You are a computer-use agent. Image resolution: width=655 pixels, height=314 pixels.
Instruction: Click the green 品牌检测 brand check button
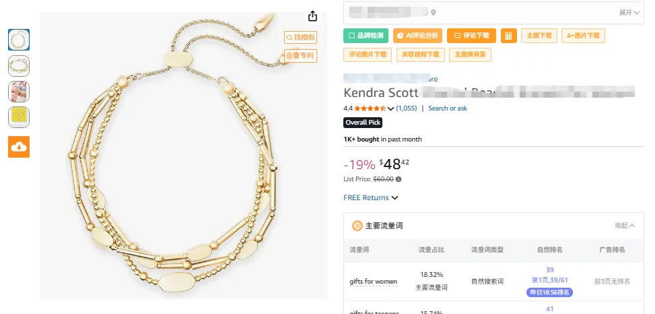[x=366, y=36]
